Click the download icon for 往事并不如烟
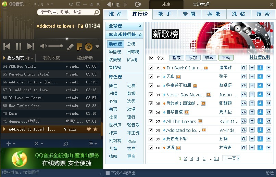The image size is (276, 177). (x=260, y=85)
